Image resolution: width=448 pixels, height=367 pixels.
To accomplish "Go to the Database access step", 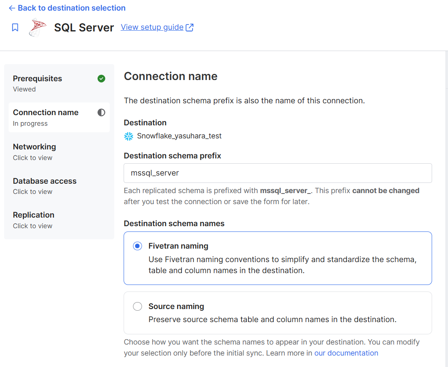I will (59, 186).
